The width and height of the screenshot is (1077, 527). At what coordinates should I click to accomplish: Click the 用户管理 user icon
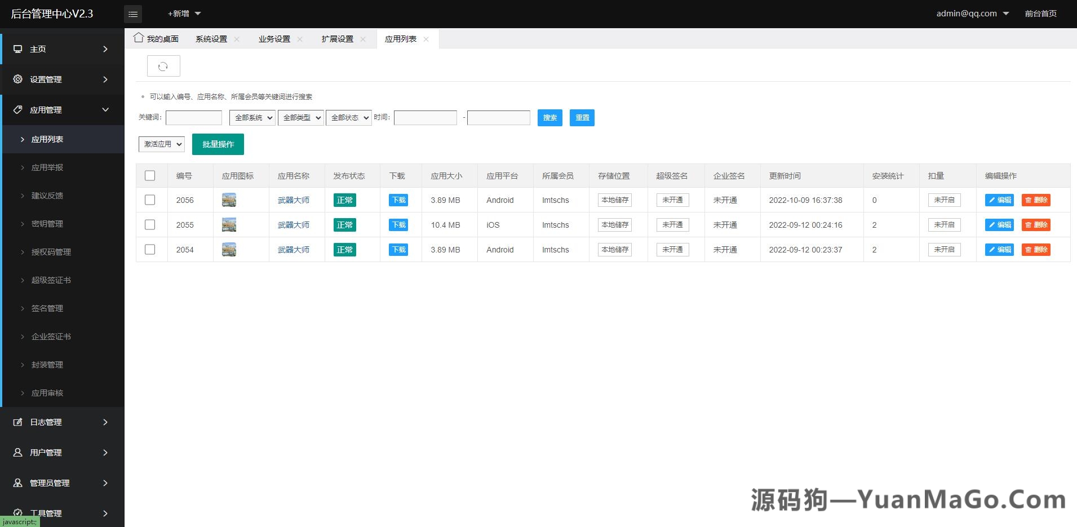pos(17,452)
